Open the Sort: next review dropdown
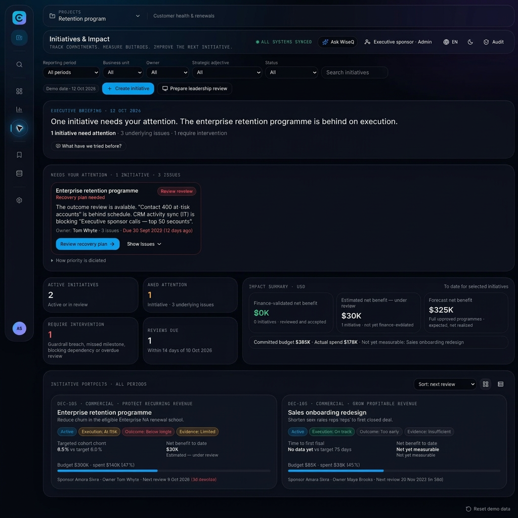The height and width of the screenshot is (518, 518). [445, 384]
